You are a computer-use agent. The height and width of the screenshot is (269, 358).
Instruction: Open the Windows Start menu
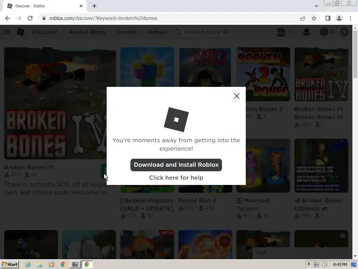click(x=10, y=264)
